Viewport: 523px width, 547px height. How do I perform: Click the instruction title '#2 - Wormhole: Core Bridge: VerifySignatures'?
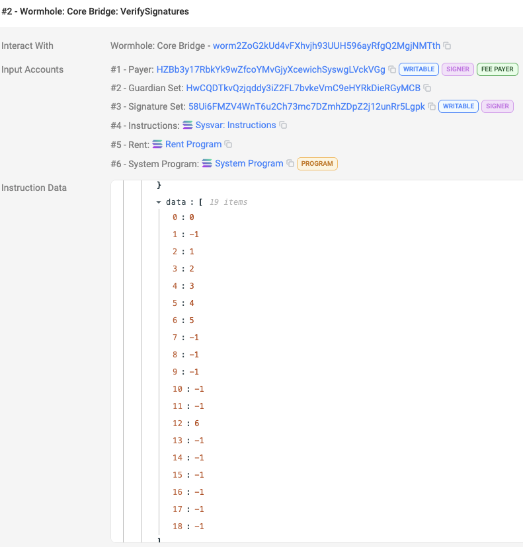tap(95, 11)
